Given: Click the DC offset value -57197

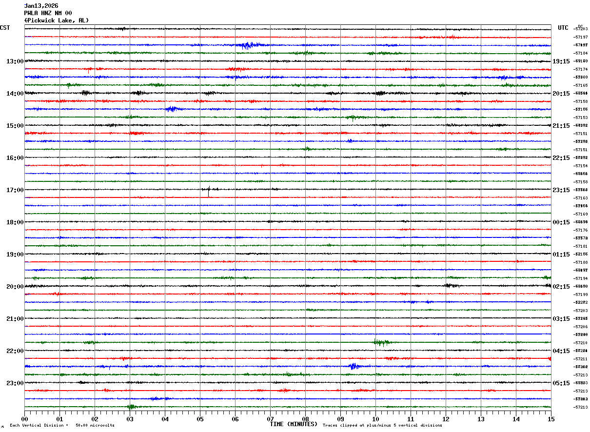Looking at the screenshot, I should pyautogui.click(x=581, y=37).
